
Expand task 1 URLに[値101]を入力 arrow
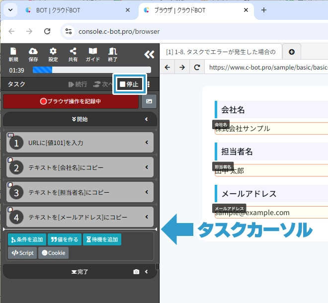click(x=147, y=143)
